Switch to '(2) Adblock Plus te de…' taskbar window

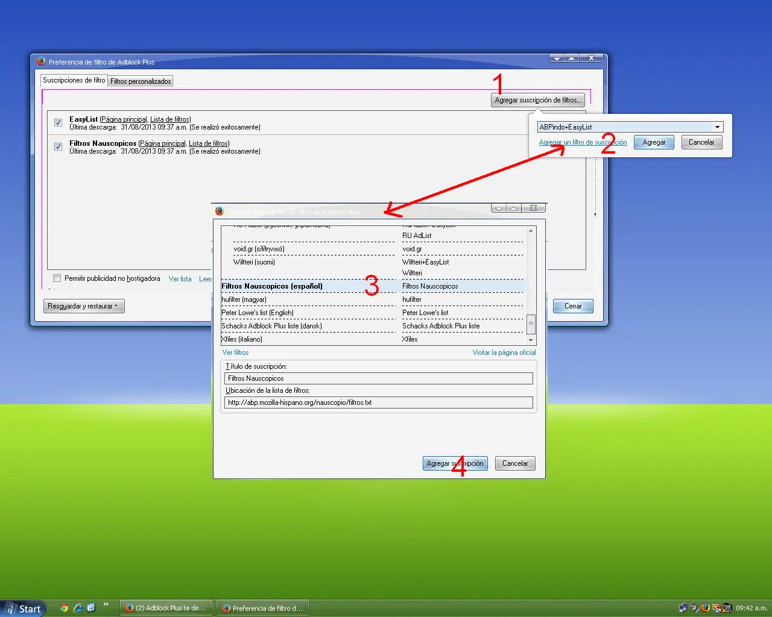166,608
